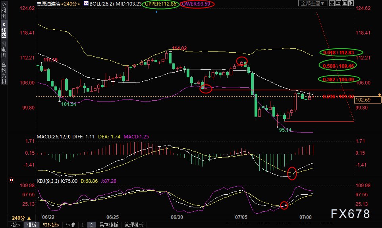382x228 pixels.
Task: Switch to template number 1
Action: [x=83, y=225]
